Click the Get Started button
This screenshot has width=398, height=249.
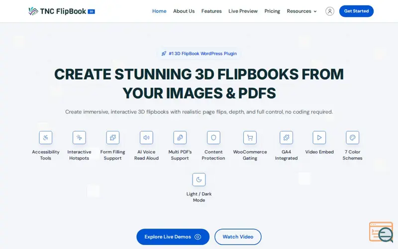(x=356, y=11)
